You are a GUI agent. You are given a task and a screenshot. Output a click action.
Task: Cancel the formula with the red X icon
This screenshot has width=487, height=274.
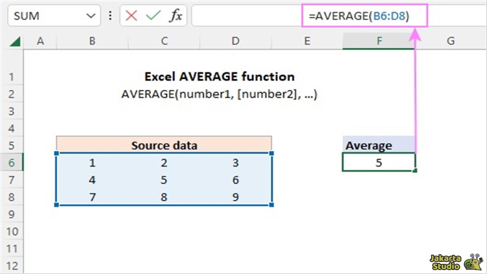coord(132,16)
